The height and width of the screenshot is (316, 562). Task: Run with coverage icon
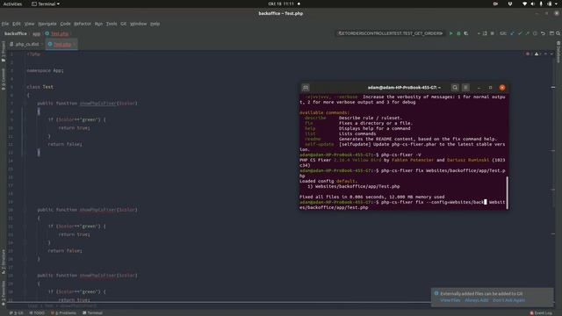(466, 33)
